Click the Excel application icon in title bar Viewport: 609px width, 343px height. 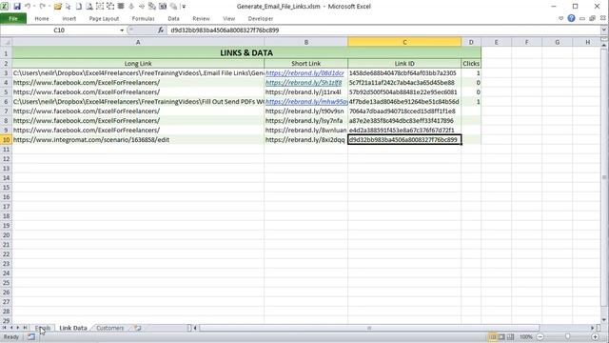tap(5, 7)
